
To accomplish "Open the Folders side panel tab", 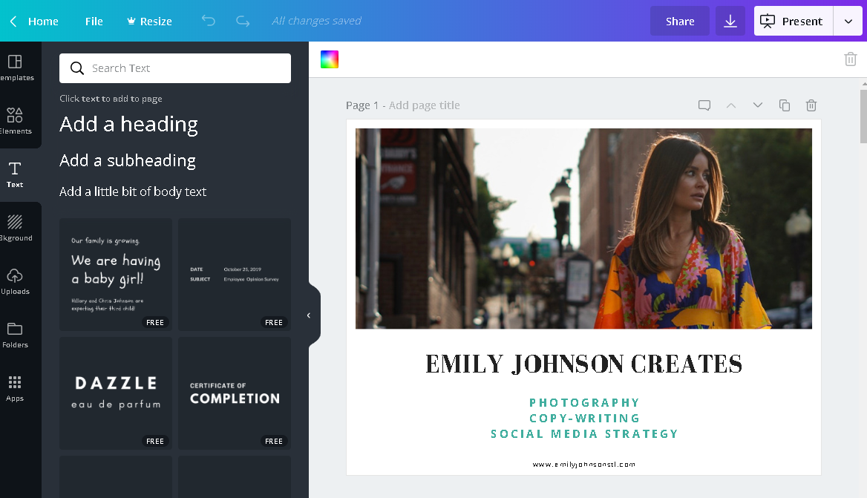I will point(15,335).
